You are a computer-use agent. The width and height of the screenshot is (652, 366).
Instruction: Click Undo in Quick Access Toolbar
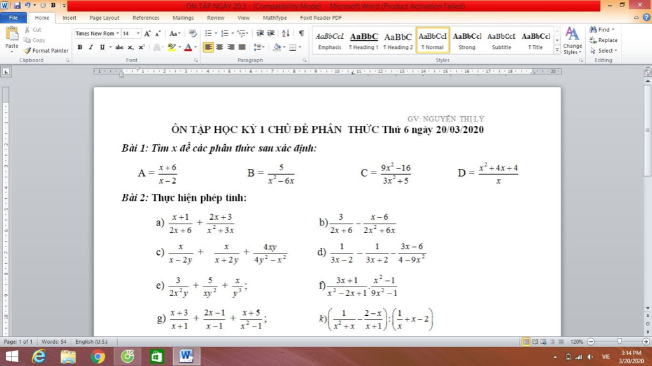tap(27, 5)
